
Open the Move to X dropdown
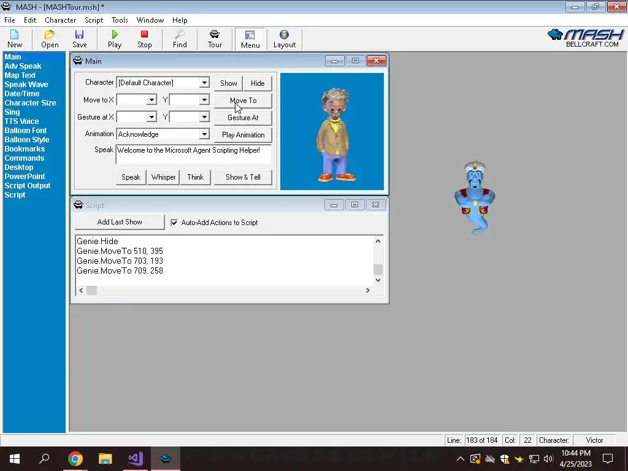(151, 100)
